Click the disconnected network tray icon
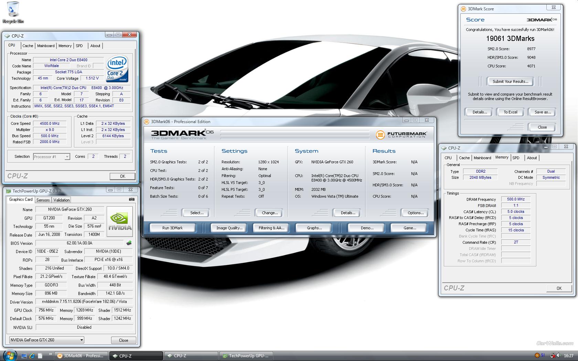Screen dimensions: 578x361 (553, 355)
